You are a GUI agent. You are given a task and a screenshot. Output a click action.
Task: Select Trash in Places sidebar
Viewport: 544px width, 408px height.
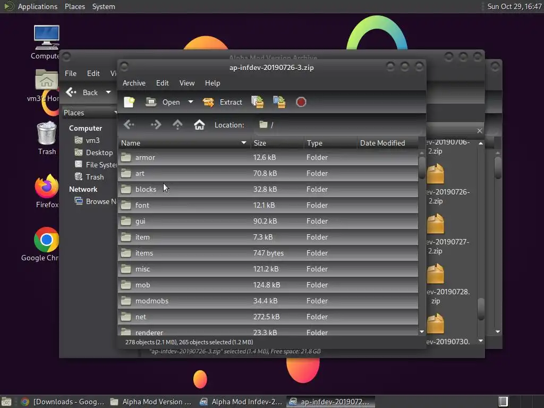tap(89, 176)
